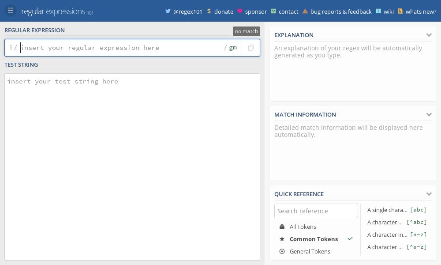
Task: Copy the regular expression using the copy icon
Action: [250, 48]
